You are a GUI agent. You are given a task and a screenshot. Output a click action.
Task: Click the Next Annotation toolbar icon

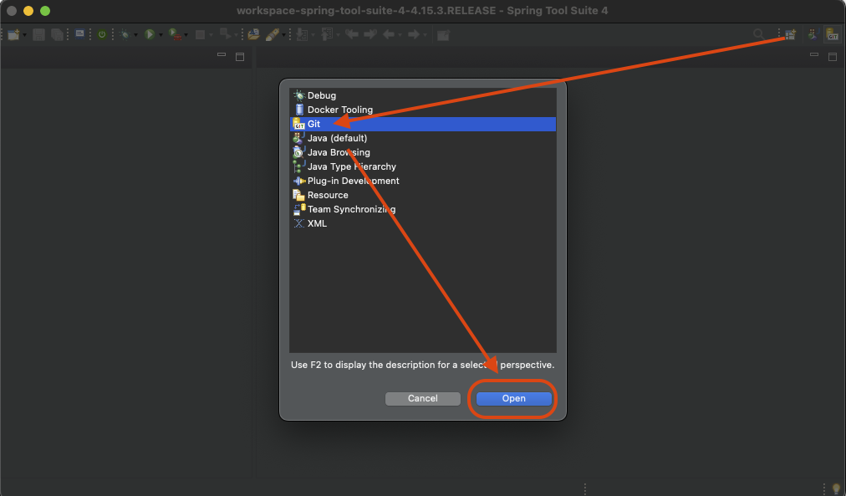302,34
